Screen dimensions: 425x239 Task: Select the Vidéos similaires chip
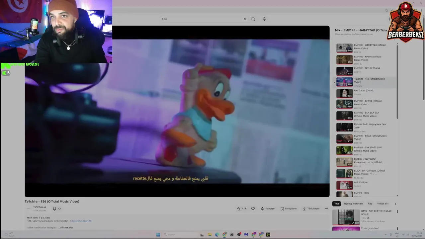click(x=382, y=203)
